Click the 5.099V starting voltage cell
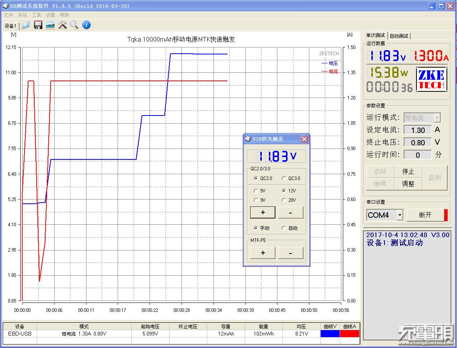 [150, 334]
